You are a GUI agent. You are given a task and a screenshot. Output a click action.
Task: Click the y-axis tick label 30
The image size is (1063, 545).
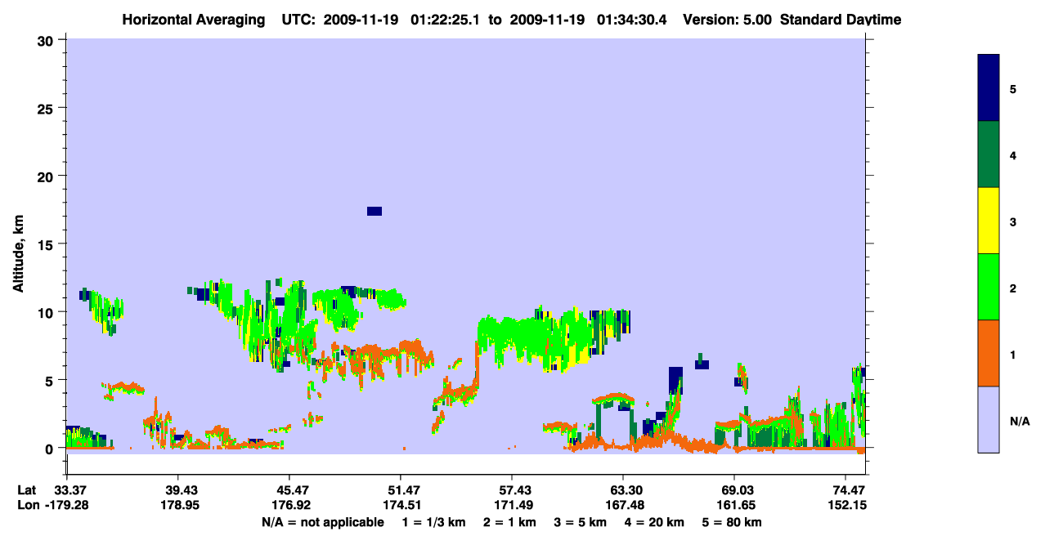click(47, 40)
